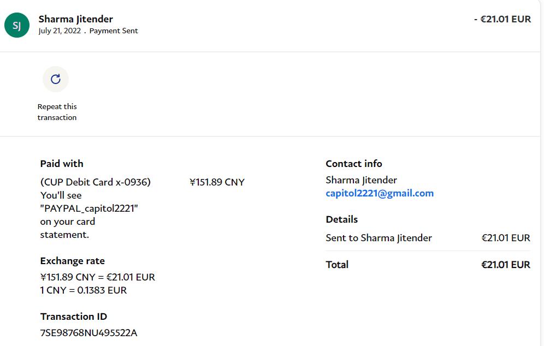Click the Total label

coord(337,265)
